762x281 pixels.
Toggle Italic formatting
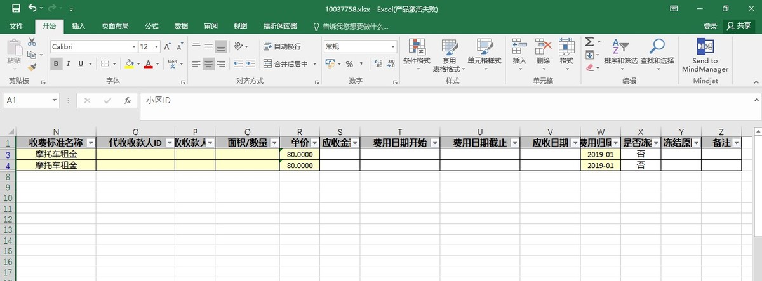69,64
